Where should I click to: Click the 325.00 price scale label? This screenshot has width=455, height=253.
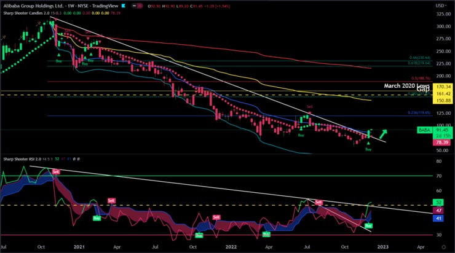[444, 14]
